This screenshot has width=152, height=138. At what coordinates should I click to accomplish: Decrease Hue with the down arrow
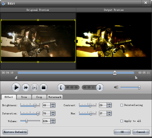point(109,114)
